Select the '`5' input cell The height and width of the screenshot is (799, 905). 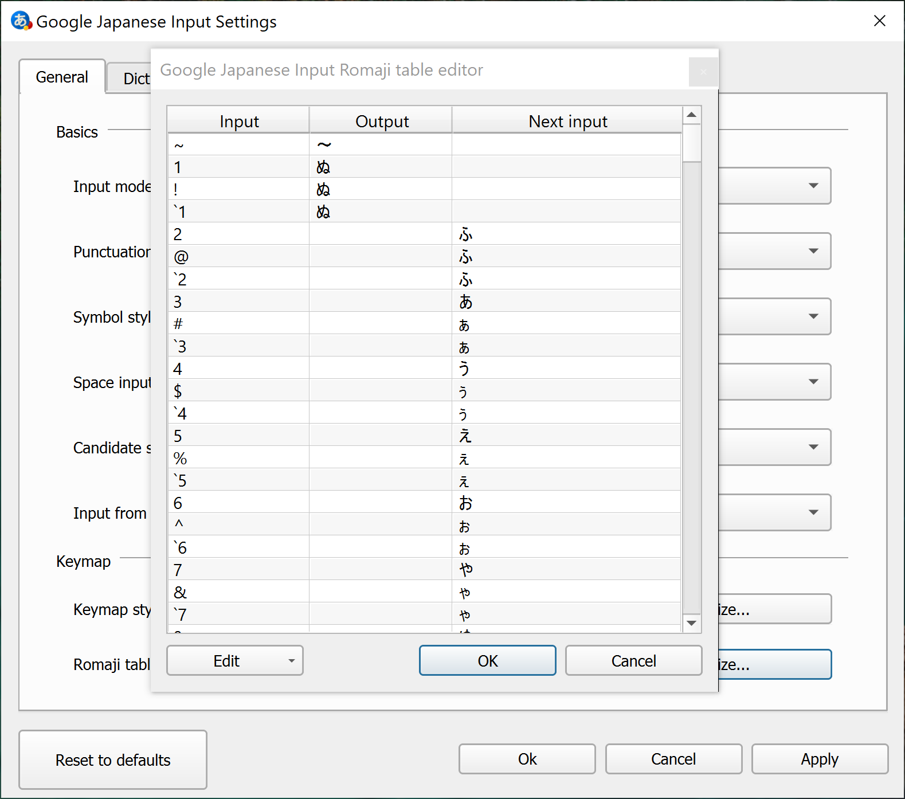point(239,480)
